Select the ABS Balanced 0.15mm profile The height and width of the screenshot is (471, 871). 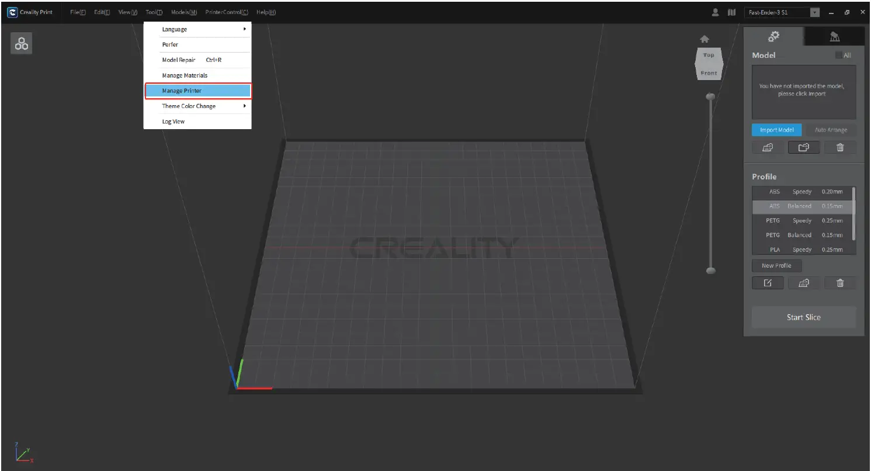[804, 206]
